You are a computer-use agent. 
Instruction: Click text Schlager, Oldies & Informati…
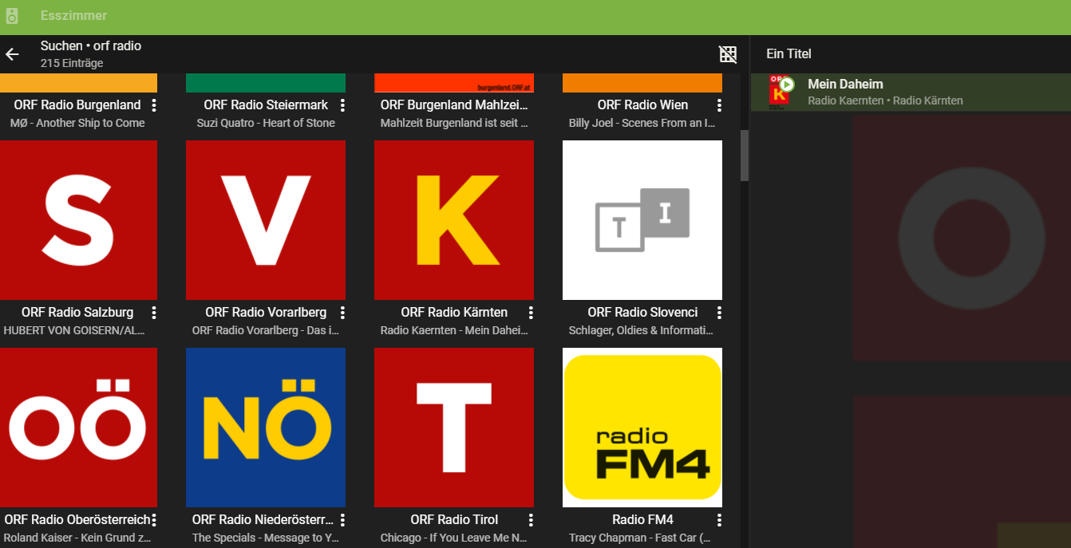pyautogui.click(x=642, y=330)
